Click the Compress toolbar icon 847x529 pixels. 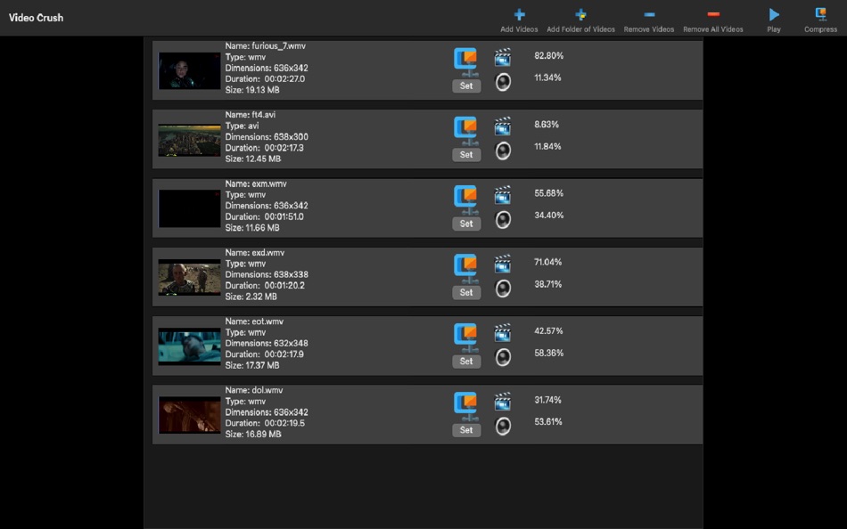pos(820,14)
